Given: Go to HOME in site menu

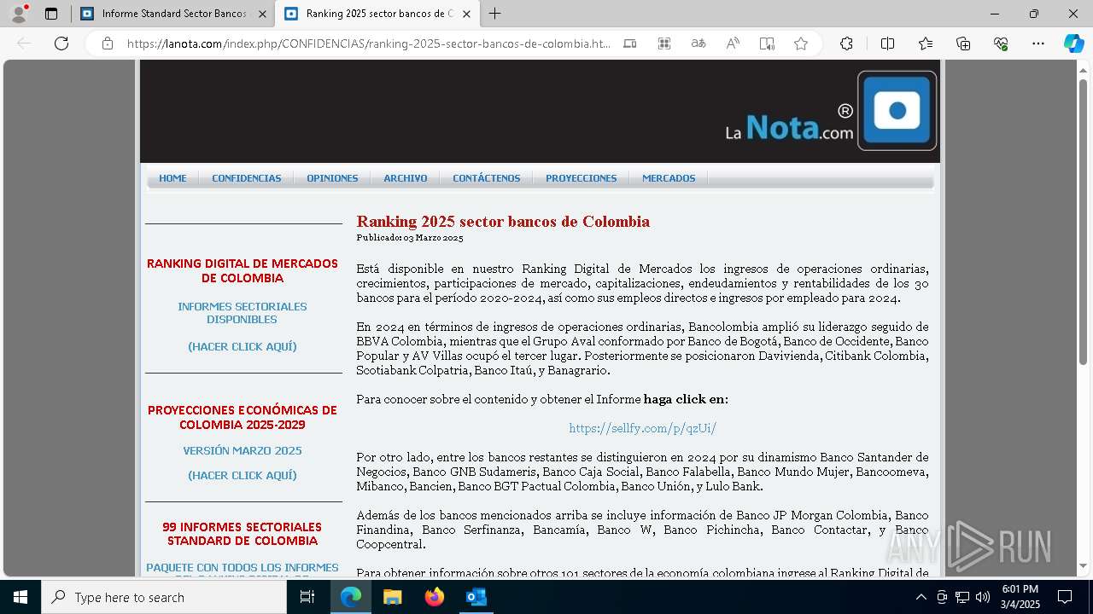Looking at the screenshot, I should [x=172, y=178].
